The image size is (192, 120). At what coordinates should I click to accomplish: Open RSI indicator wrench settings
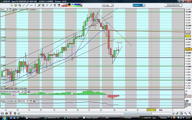(28, 101)
